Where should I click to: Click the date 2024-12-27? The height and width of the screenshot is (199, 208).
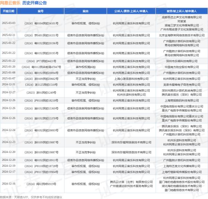[x=8, y=92]
